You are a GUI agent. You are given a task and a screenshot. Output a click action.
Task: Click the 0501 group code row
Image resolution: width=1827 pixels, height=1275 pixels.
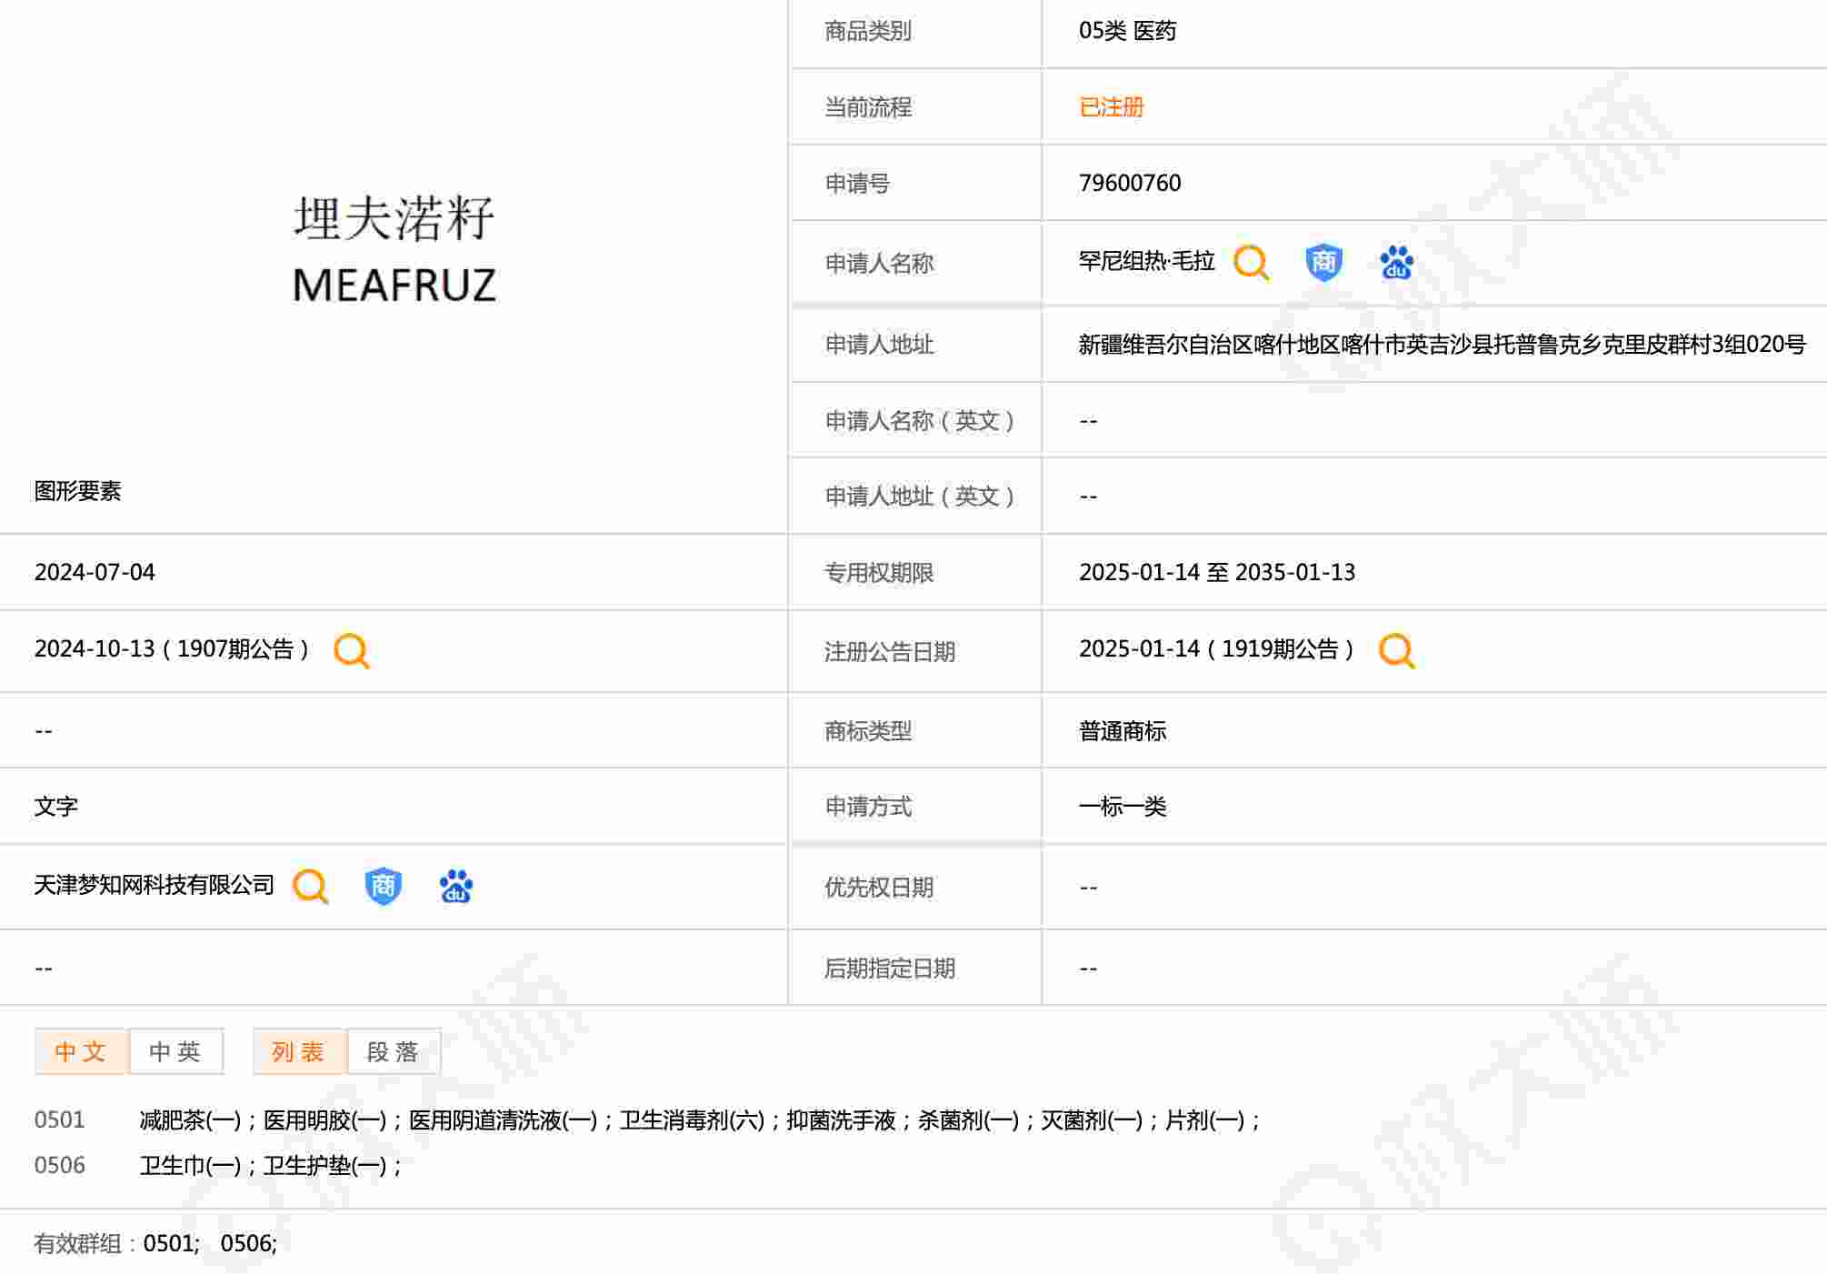(x=60, y=1119)
